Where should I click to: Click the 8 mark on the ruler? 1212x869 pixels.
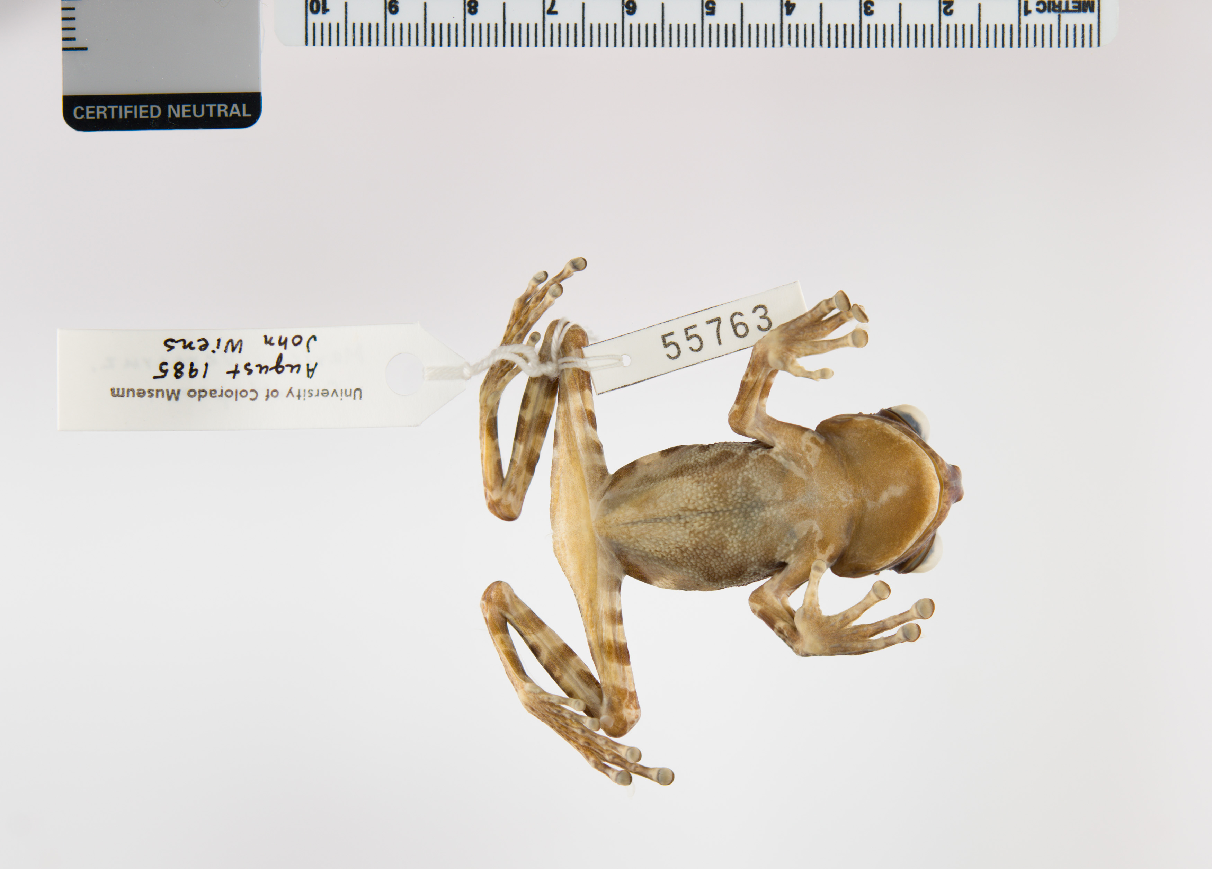point(472,8)
